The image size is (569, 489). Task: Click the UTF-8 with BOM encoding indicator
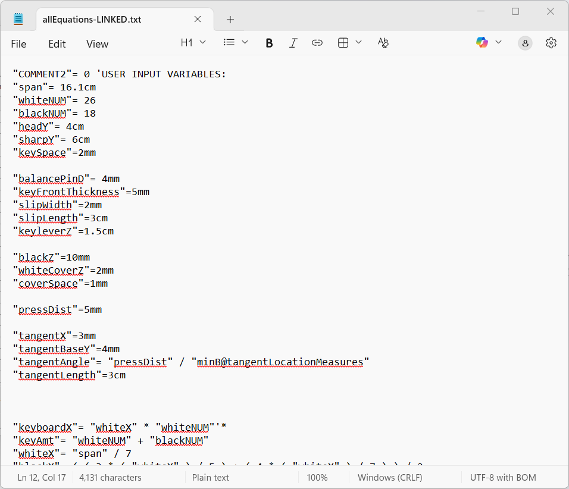click(503, 478)
